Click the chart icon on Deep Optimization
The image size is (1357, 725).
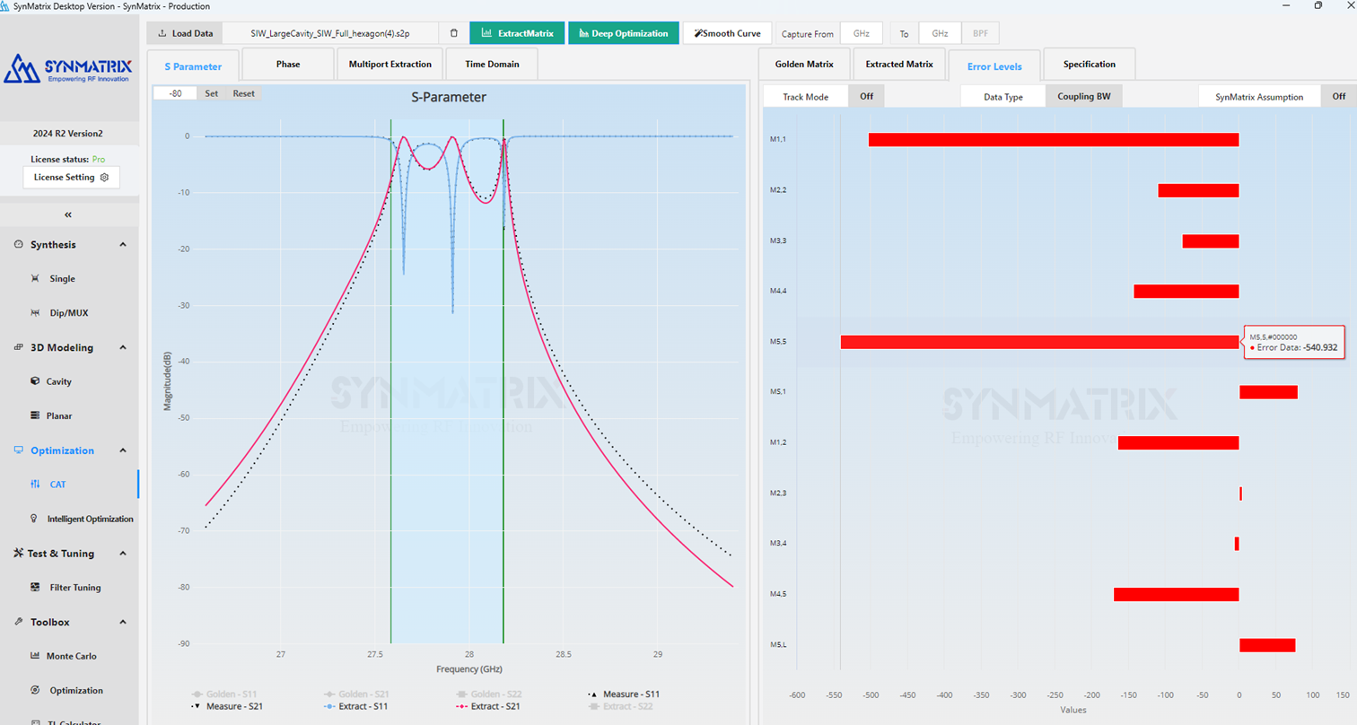pos(583,34)
